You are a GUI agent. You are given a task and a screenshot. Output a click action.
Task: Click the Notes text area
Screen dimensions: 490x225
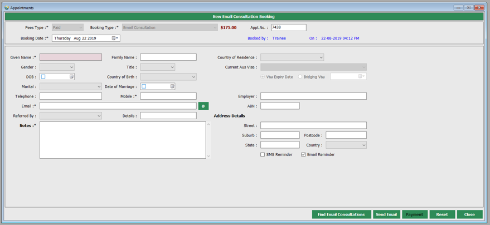pyautogui.click(x=123, y=140)
